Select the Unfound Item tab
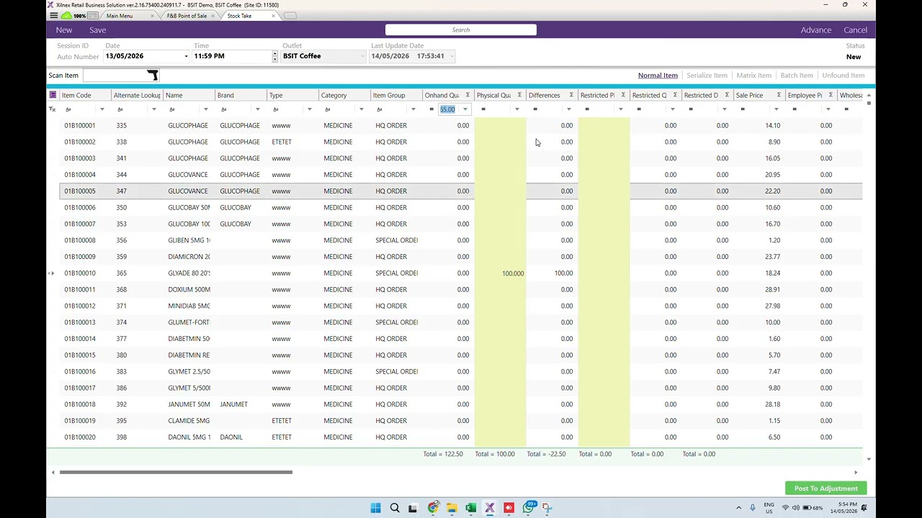922x518 pixels. (x=843, y=75)
